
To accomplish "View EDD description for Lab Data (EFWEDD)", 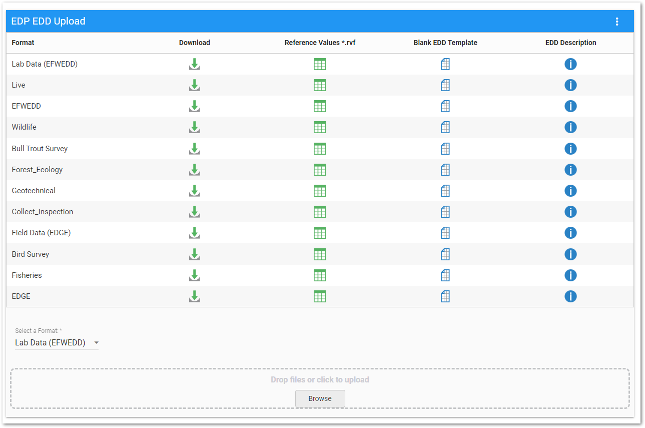I will (570, 64).
